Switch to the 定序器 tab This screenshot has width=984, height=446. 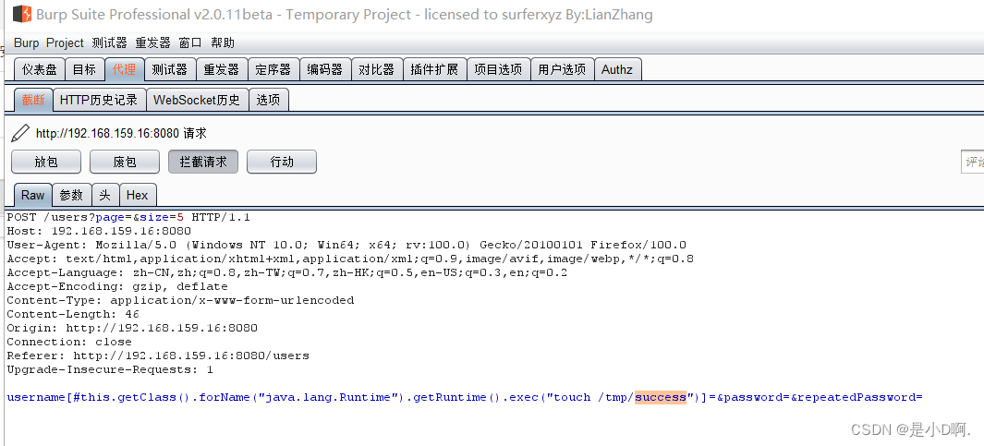click(273, 69)
